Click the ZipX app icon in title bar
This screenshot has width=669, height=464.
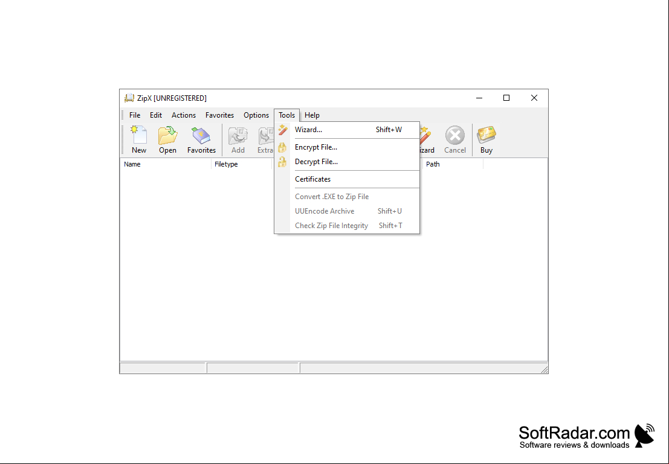pos(129,98)
